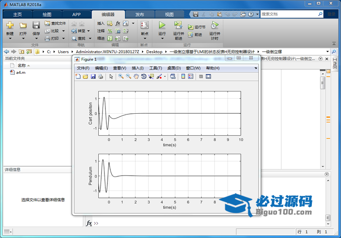Click the percent comment icon next to 注释
Viewport: 341px width, 238px height.
click(x=110, y=31)
